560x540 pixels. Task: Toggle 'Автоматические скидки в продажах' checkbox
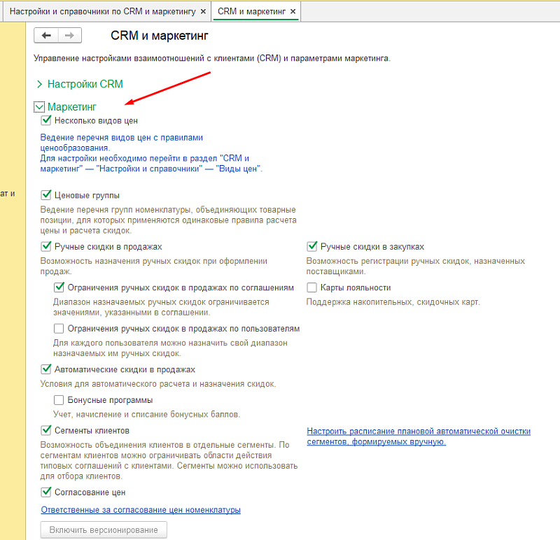click(47, 369)
